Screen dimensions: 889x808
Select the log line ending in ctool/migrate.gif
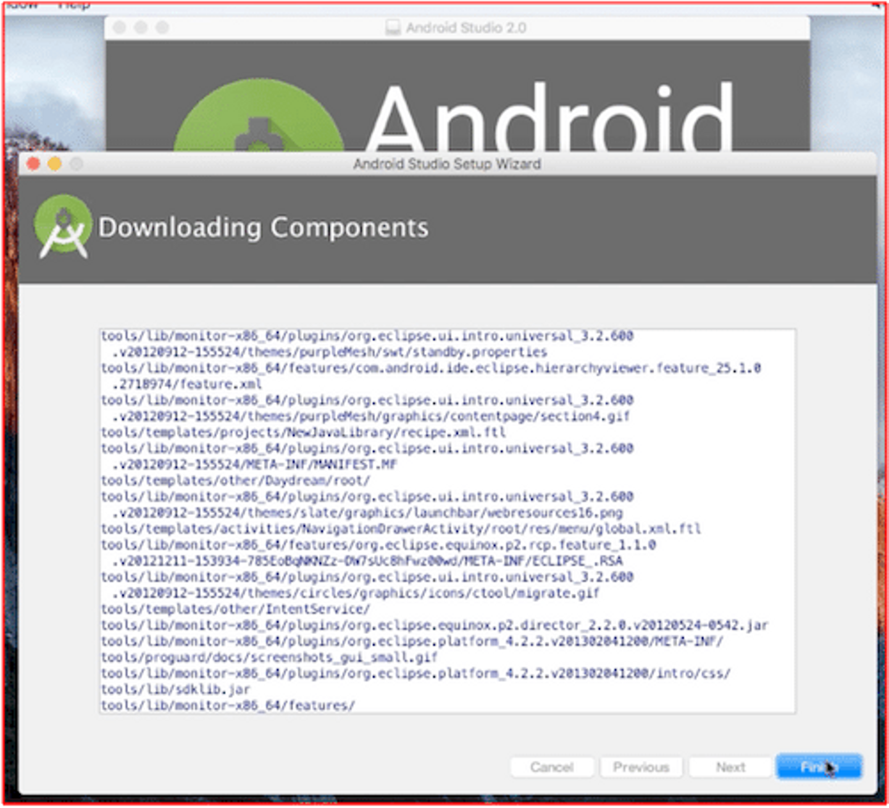click(x=356, y=593)
